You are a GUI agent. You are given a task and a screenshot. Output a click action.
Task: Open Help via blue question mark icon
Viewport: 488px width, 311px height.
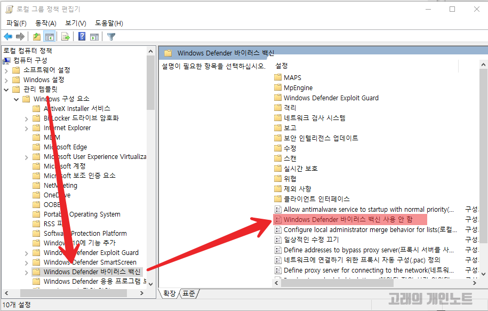pyautogui.click(x=82, y=36)
